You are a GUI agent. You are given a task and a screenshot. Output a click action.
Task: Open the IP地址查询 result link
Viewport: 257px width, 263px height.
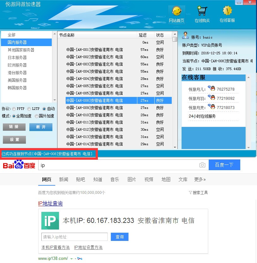(50, 203)
